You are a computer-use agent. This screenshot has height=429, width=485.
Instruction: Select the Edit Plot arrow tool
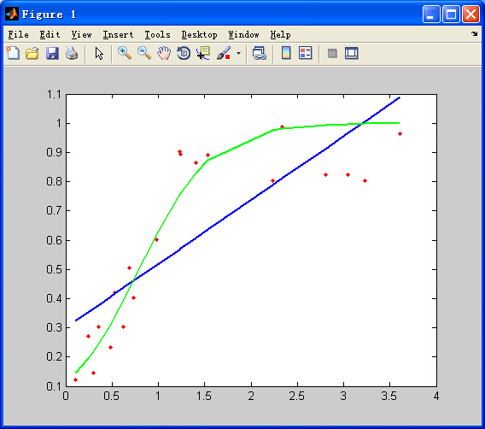pos(99,54)
